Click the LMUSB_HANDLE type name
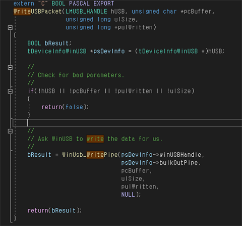The image size is (242, 226). click(x=86, y=12)
